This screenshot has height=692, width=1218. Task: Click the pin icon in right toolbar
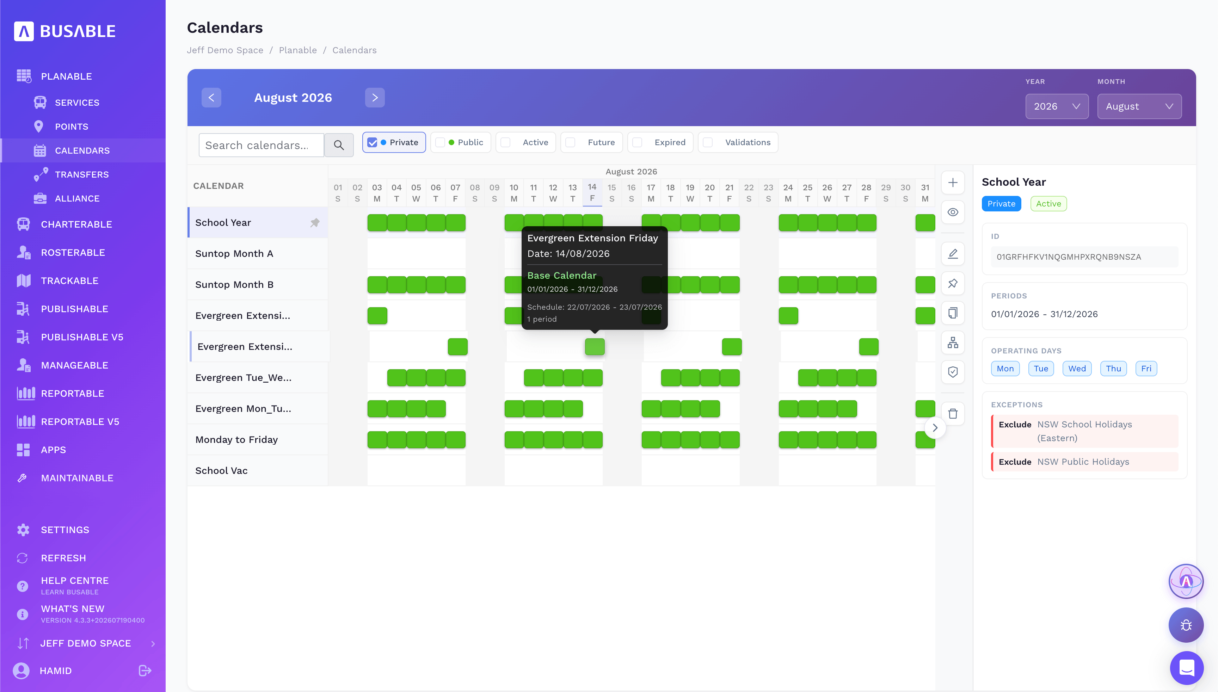tap(953, 284)
